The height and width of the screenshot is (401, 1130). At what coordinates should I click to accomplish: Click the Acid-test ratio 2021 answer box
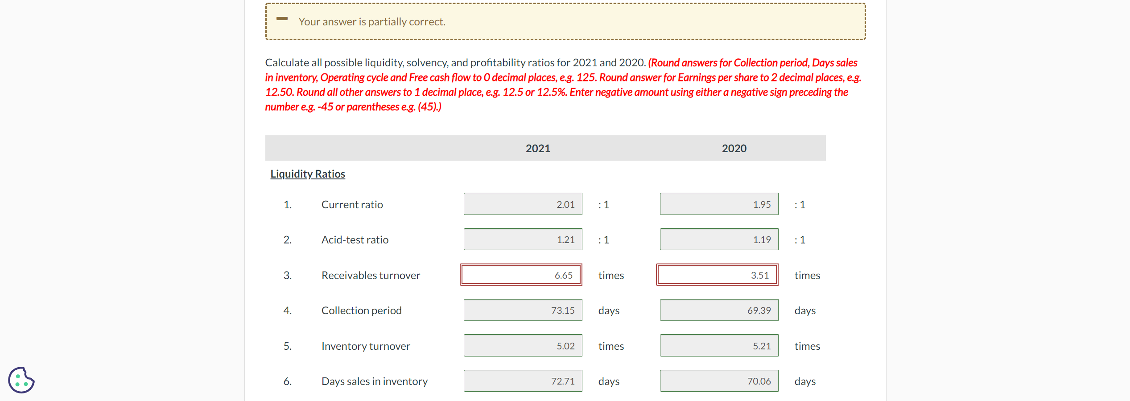pos(522,239)
